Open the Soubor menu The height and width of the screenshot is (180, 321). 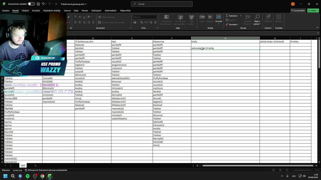pos(6,10)
